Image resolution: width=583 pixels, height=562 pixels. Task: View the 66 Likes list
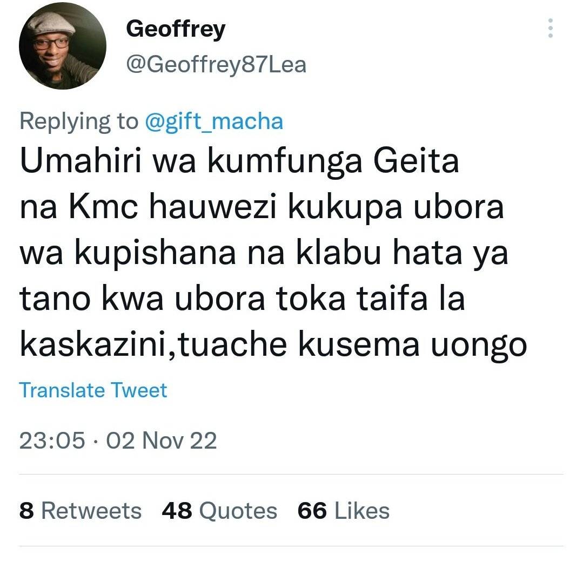[344, 510]
